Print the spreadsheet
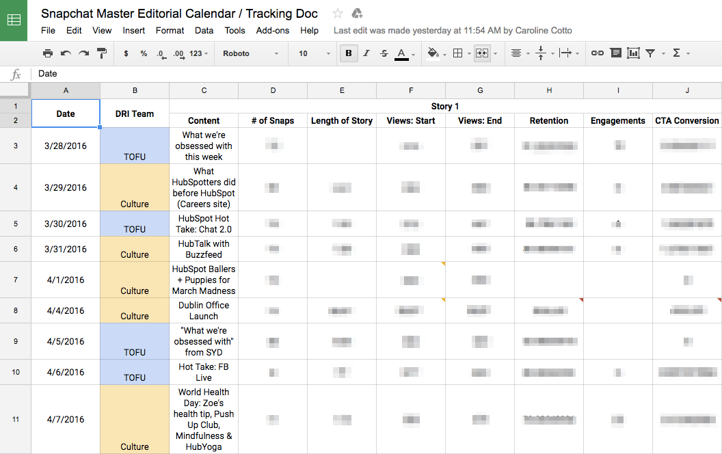 coord(47,53)
